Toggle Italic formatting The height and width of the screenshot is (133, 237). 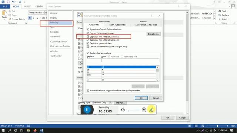[x=34, y=18]
